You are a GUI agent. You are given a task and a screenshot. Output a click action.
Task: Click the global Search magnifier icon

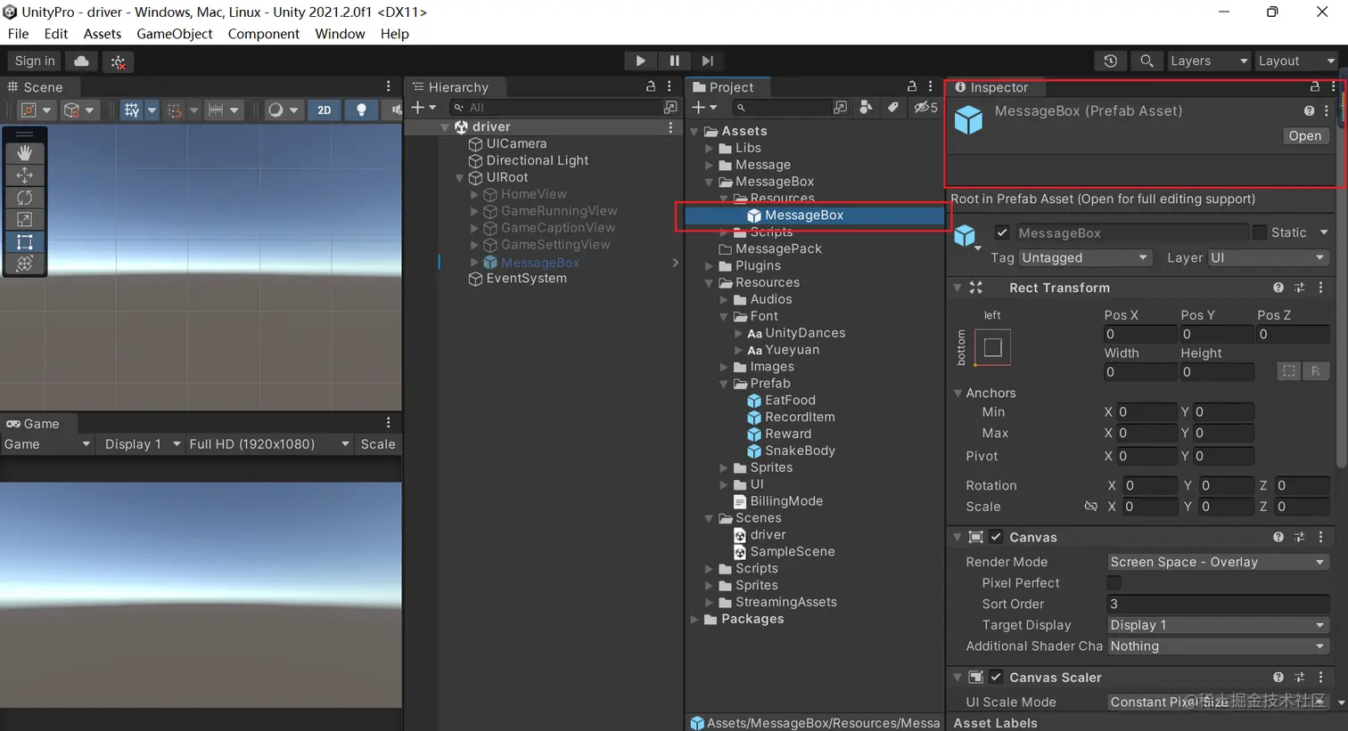[1147, 61]
